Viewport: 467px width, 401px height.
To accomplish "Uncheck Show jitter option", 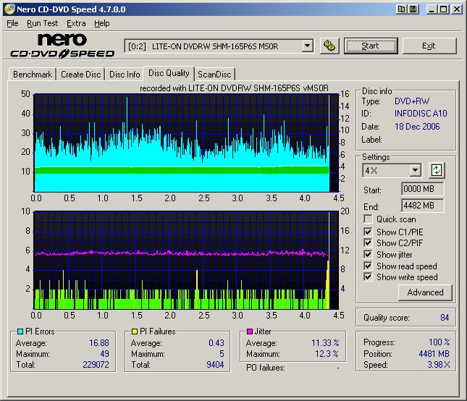I will coord(368,255).
